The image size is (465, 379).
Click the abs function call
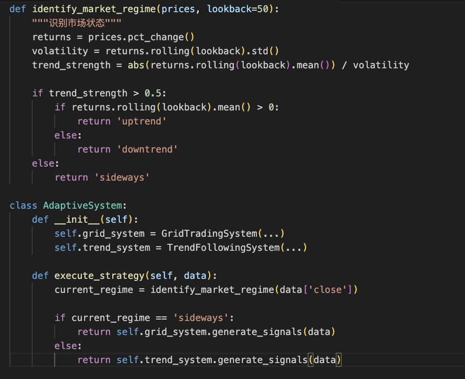click(x=136, y=65)
